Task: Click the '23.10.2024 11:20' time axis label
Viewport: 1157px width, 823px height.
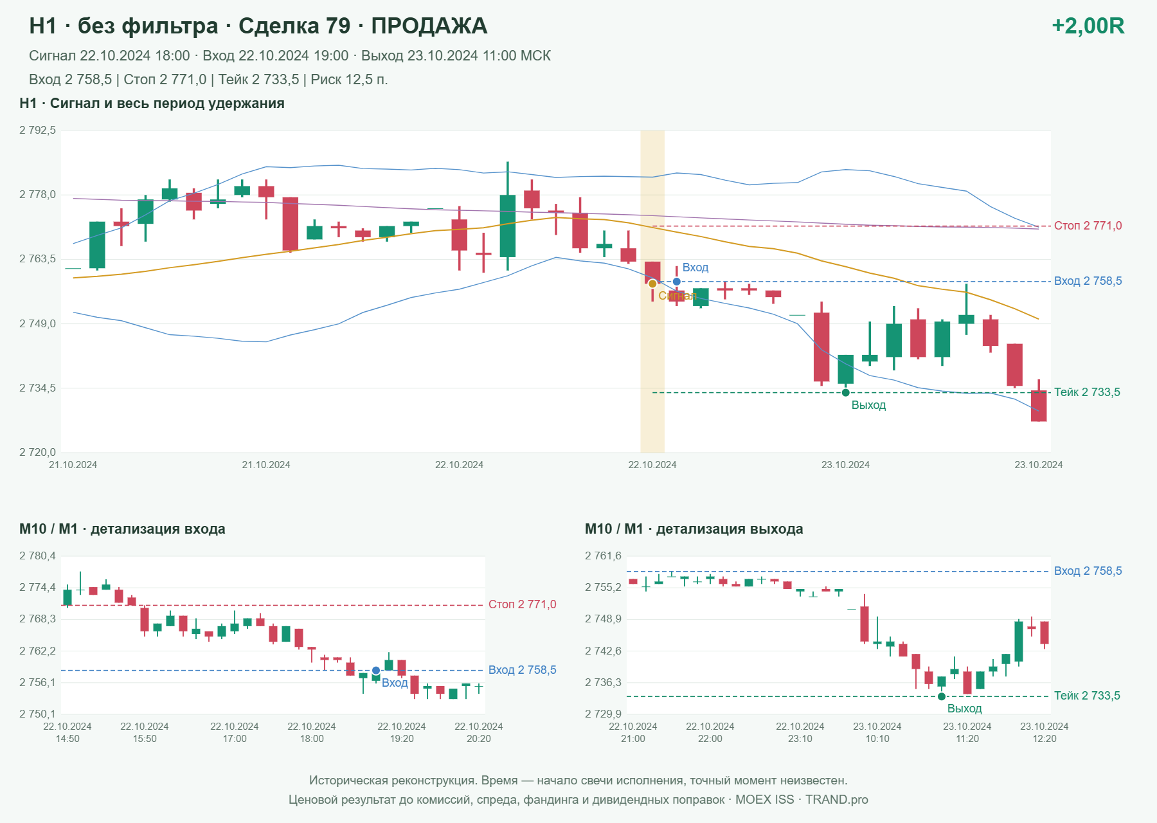Action: coord(967,732)
